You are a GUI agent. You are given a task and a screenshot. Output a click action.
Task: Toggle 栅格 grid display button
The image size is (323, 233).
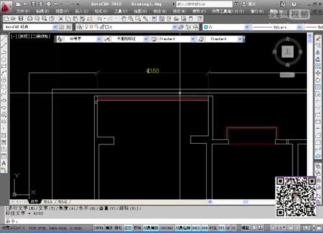point(118,228)
